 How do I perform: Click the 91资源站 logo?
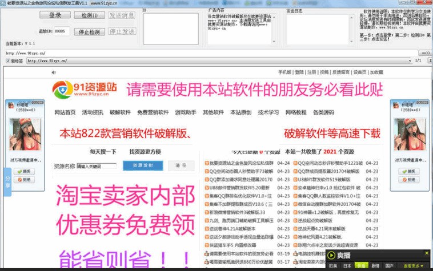coord(85,90)
